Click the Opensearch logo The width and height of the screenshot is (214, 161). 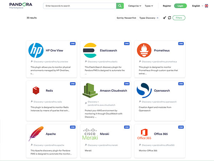(144, 90)
